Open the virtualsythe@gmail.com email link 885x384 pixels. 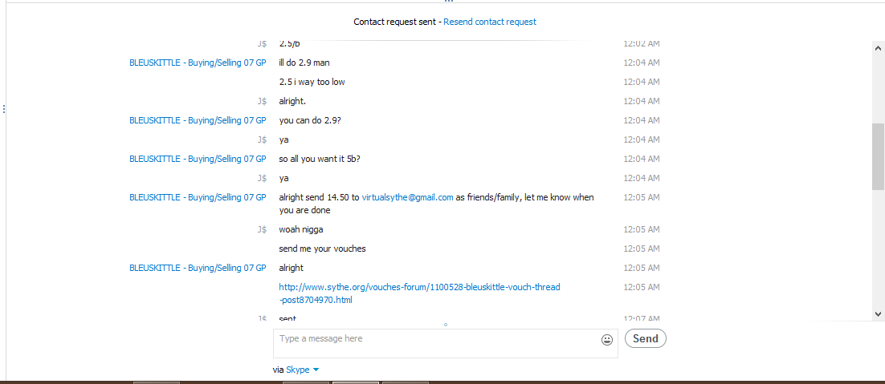pos(407,198)
